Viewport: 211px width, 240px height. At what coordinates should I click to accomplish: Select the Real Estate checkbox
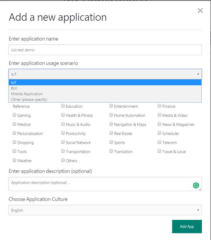[111, 133]
